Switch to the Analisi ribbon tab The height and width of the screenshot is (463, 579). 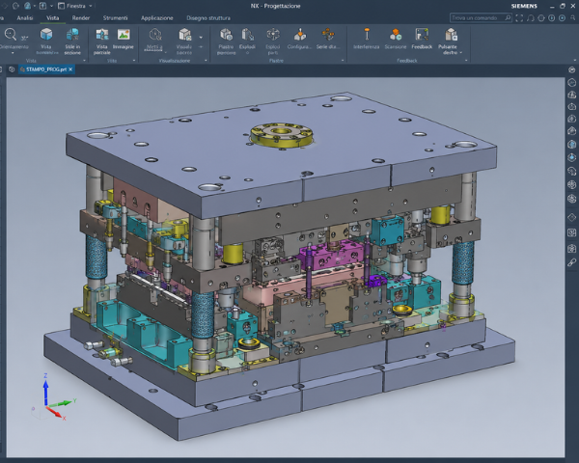25,18
